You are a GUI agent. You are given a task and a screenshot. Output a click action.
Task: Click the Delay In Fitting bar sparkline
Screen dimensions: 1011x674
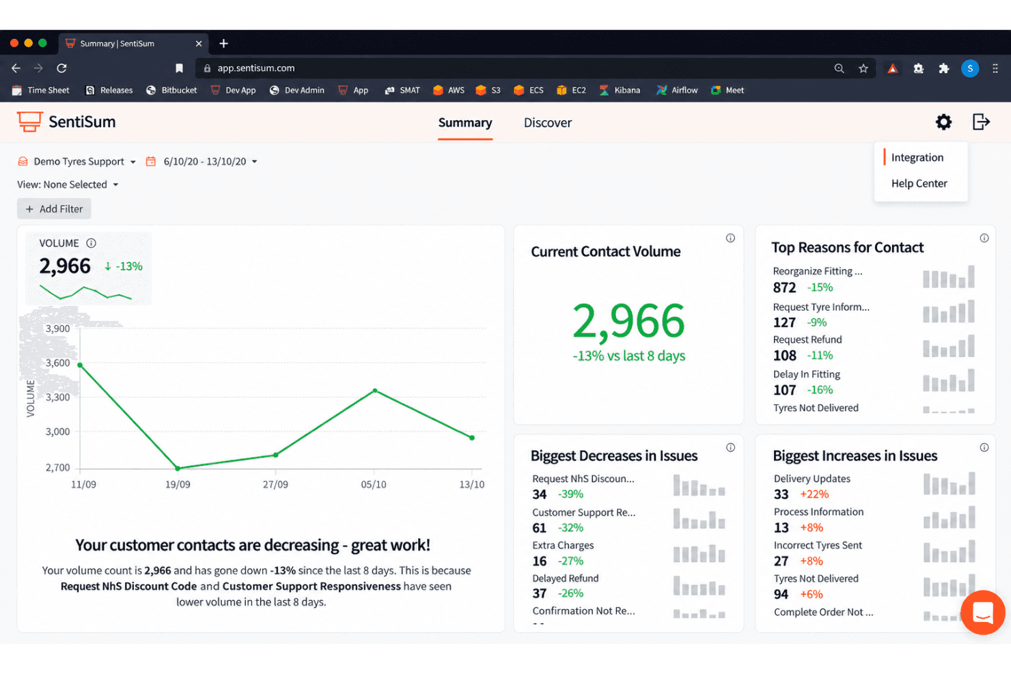(x=949, y=380)
